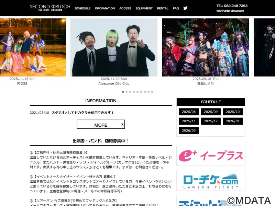275x206 pixels.
Task: Open the 2025/12 schedule month
Action: pos(211,121)
